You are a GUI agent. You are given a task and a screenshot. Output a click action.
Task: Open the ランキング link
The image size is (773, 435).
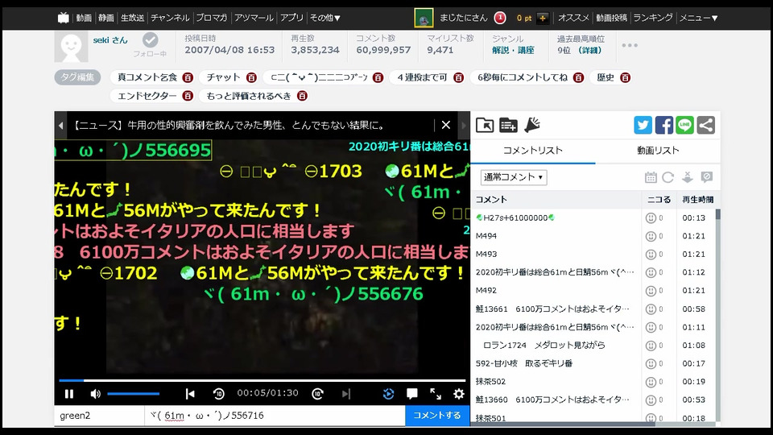[653, 18]
